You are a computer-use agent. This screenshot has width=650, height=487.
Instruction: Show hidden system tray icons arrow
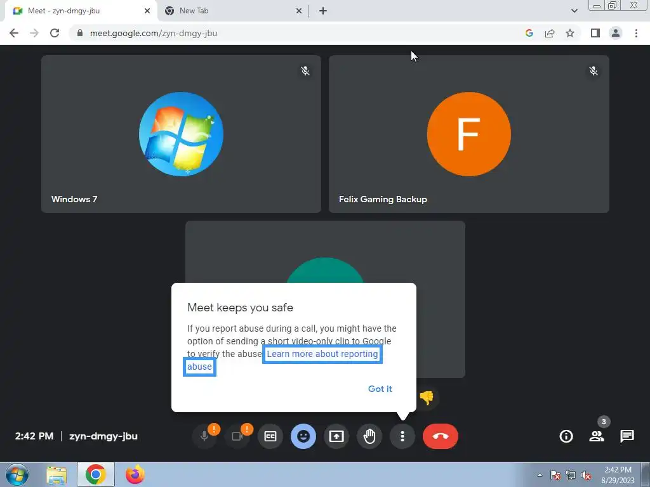(540, 475)
